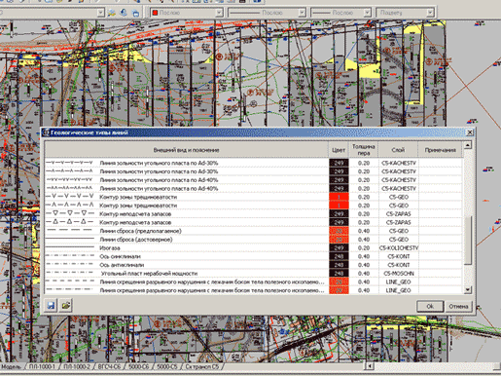Click the save (floppy disk) icon in dialog
The width and height of the screenshot is (501, 376).
52,306
